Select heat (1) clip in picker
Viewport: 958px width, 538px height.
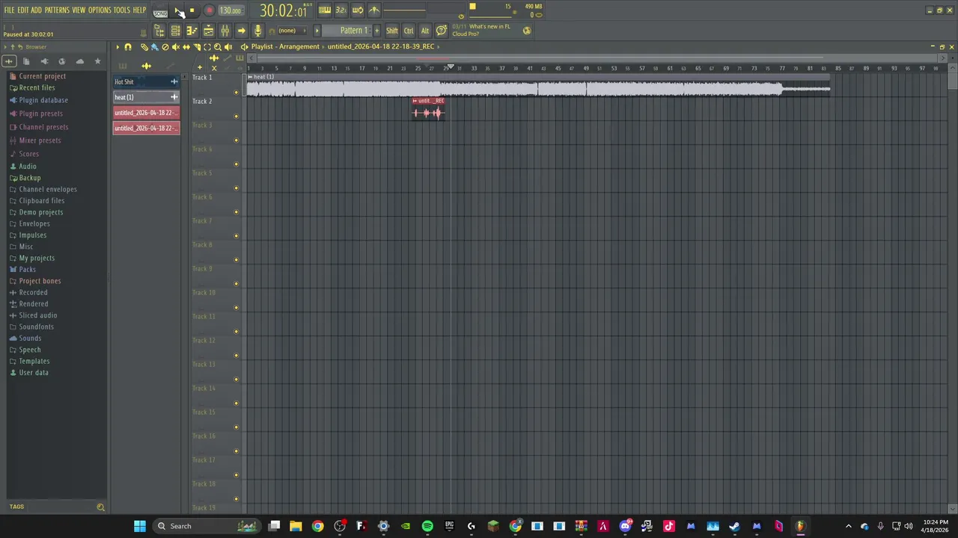tap(146, 97)
